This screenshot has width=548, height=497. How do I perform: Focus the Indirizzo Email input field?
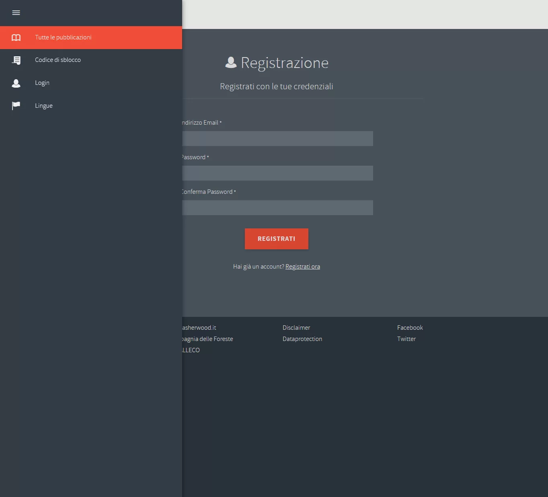(277, 139)
